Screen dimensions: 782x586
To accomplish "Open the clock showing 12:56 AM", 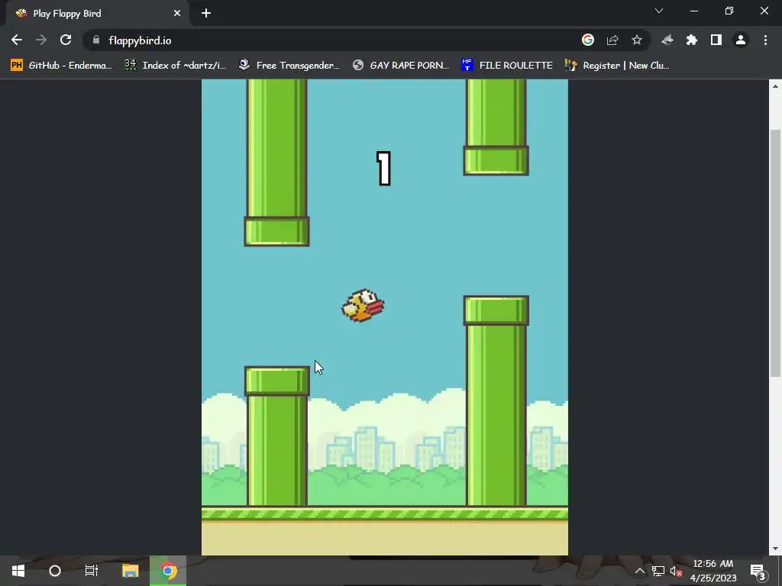I will point(713,571).
